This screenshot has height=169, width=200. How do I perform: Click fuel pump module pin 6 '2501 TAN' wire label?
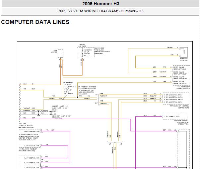[160, 67]
